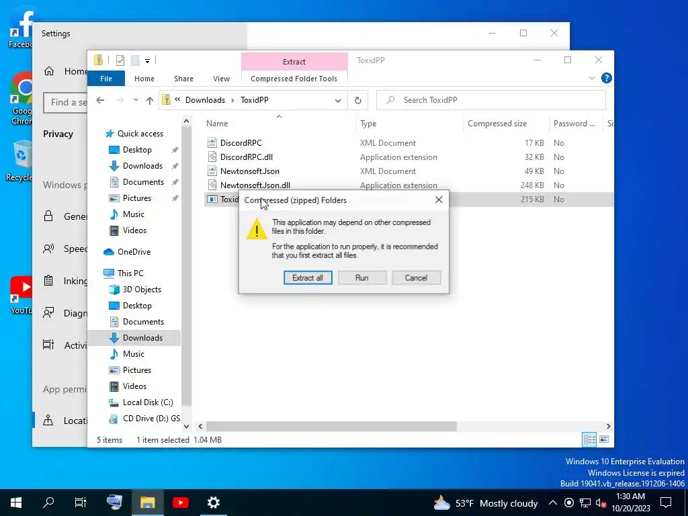The image size is (688, 516).
Task: Select This PC in the navigation pane
Action: tap(130, 273)
